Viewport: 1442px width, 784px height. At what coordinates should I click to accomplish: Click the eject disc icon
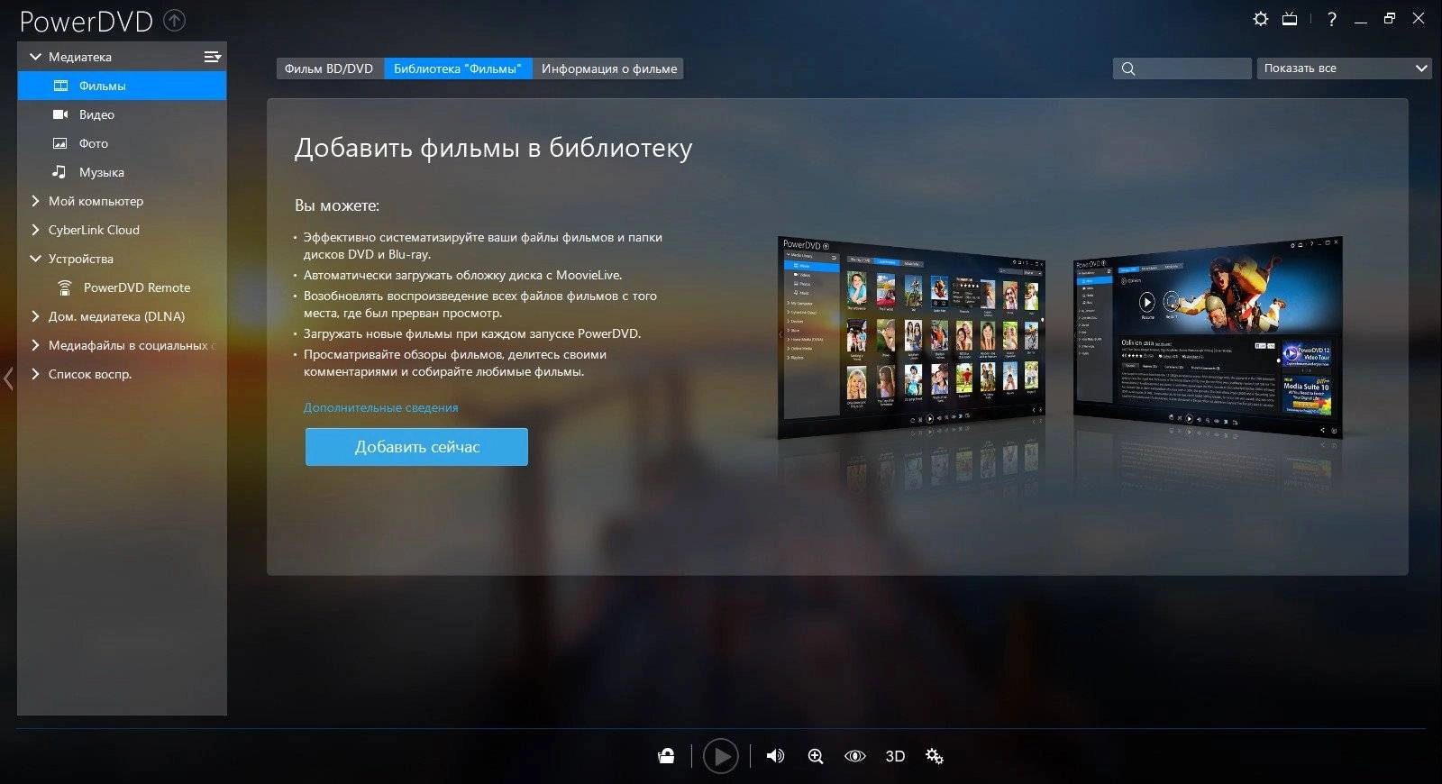(666, 756)
